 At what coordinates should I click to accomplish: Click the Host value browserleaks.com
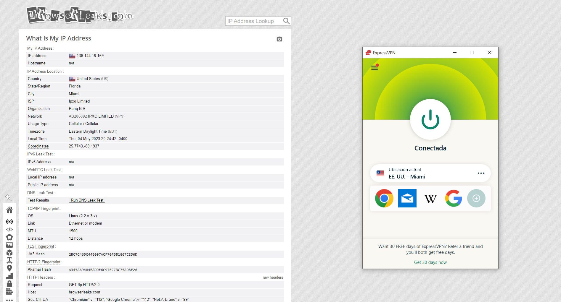click(x=84, y=292)
